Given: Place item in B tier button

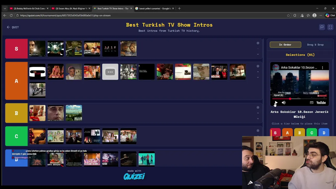Looking at the screenshot, I should coord(300,133).
